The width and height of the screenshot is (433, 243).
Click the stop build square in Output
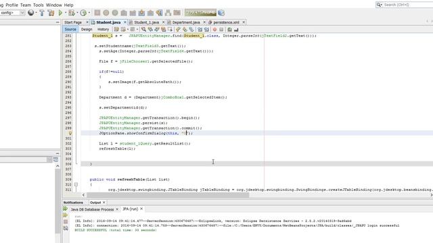tap(66, 222)
